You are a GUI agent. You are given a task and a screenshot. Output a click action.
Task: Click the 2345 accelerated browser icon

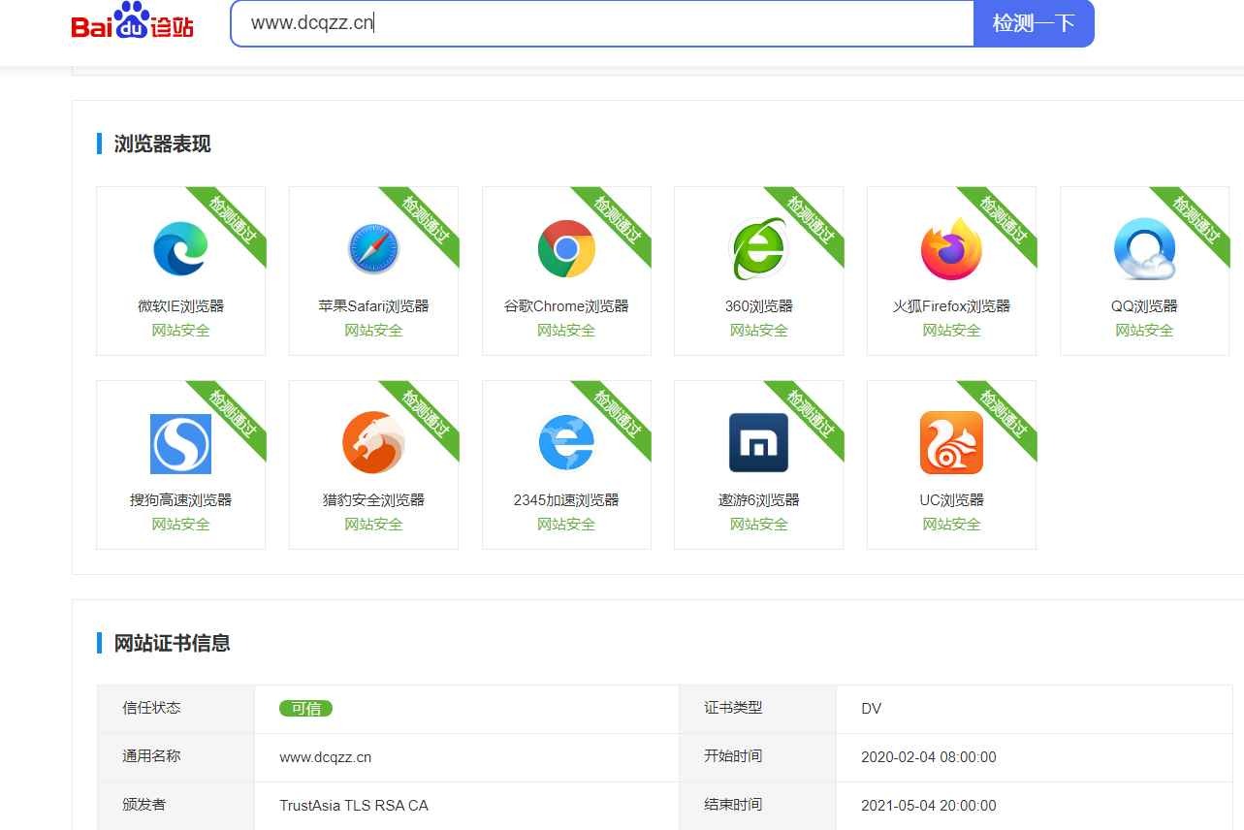pos(566,443)
